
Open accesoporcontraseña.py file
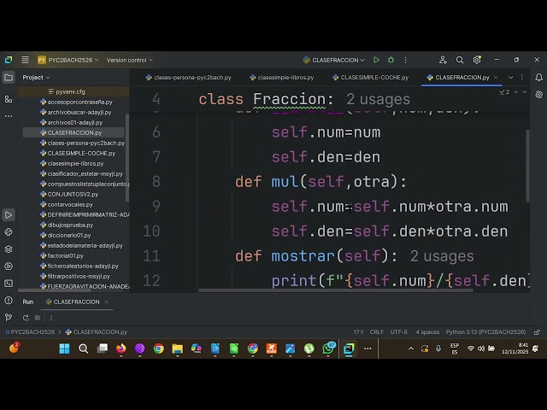(76, 102)
